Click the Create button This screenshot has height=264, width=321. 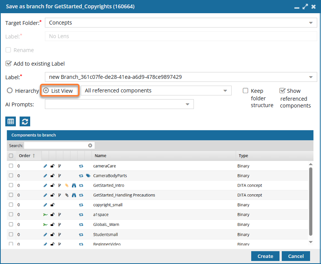tap(265, 256)
